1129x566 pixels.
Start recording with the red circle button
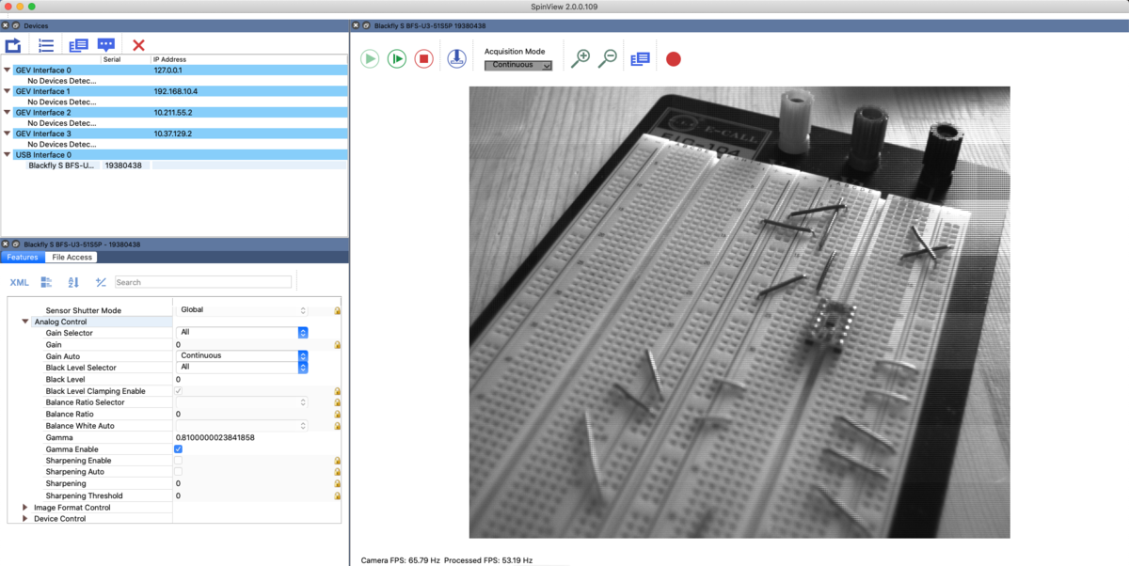tap(674, 58)
